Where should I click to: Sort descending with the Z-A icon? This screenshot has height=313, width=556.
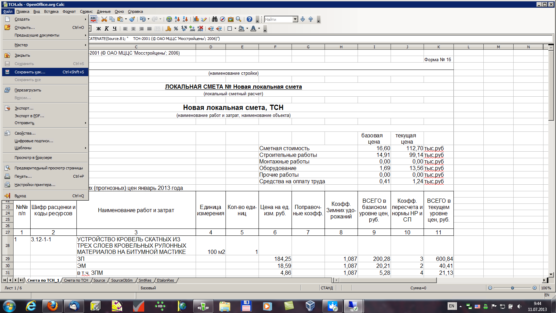pyautogui.click(x=185, y=19)
